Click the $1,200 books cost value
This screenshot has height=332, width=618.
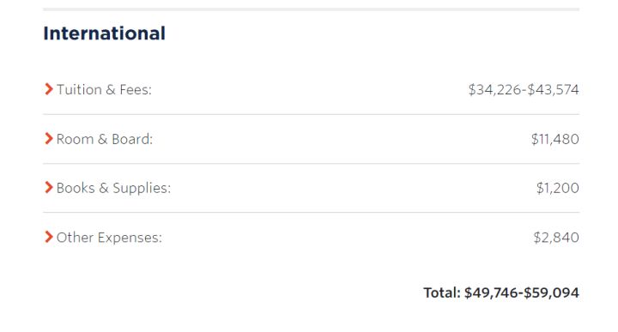[x=557, y=188]
